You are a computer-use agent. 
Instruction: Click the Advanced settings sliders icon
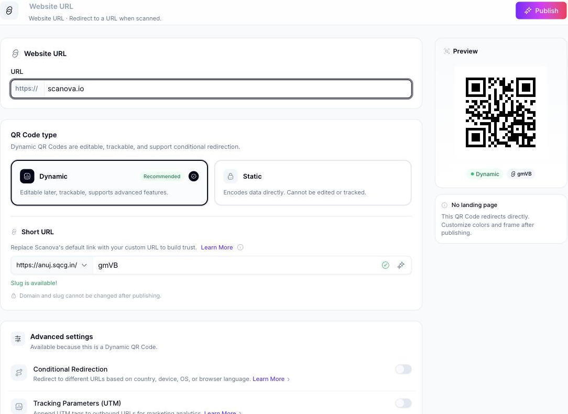pos(18,339)
